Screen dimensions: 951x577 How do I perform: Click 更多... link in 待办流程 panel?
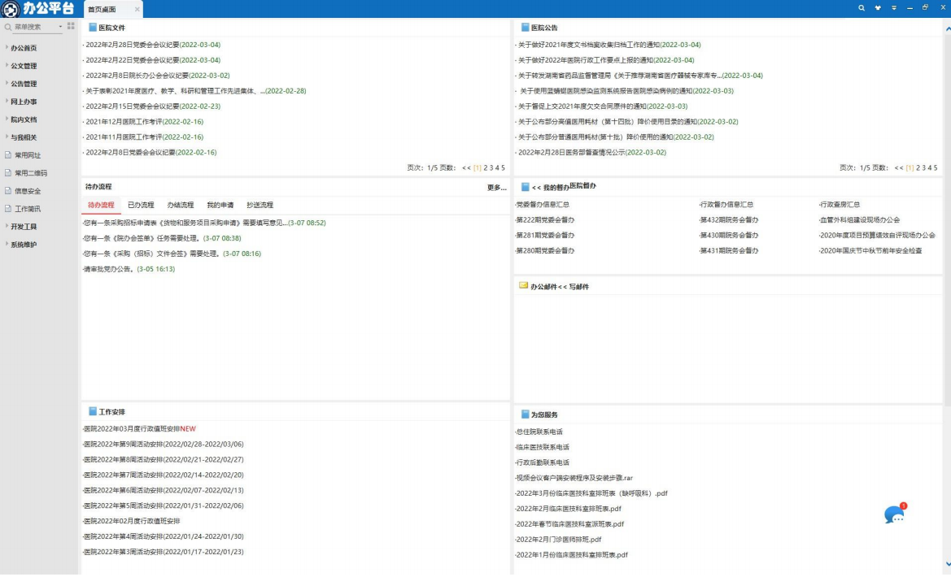pyautogui.click(x=496, y=187)
